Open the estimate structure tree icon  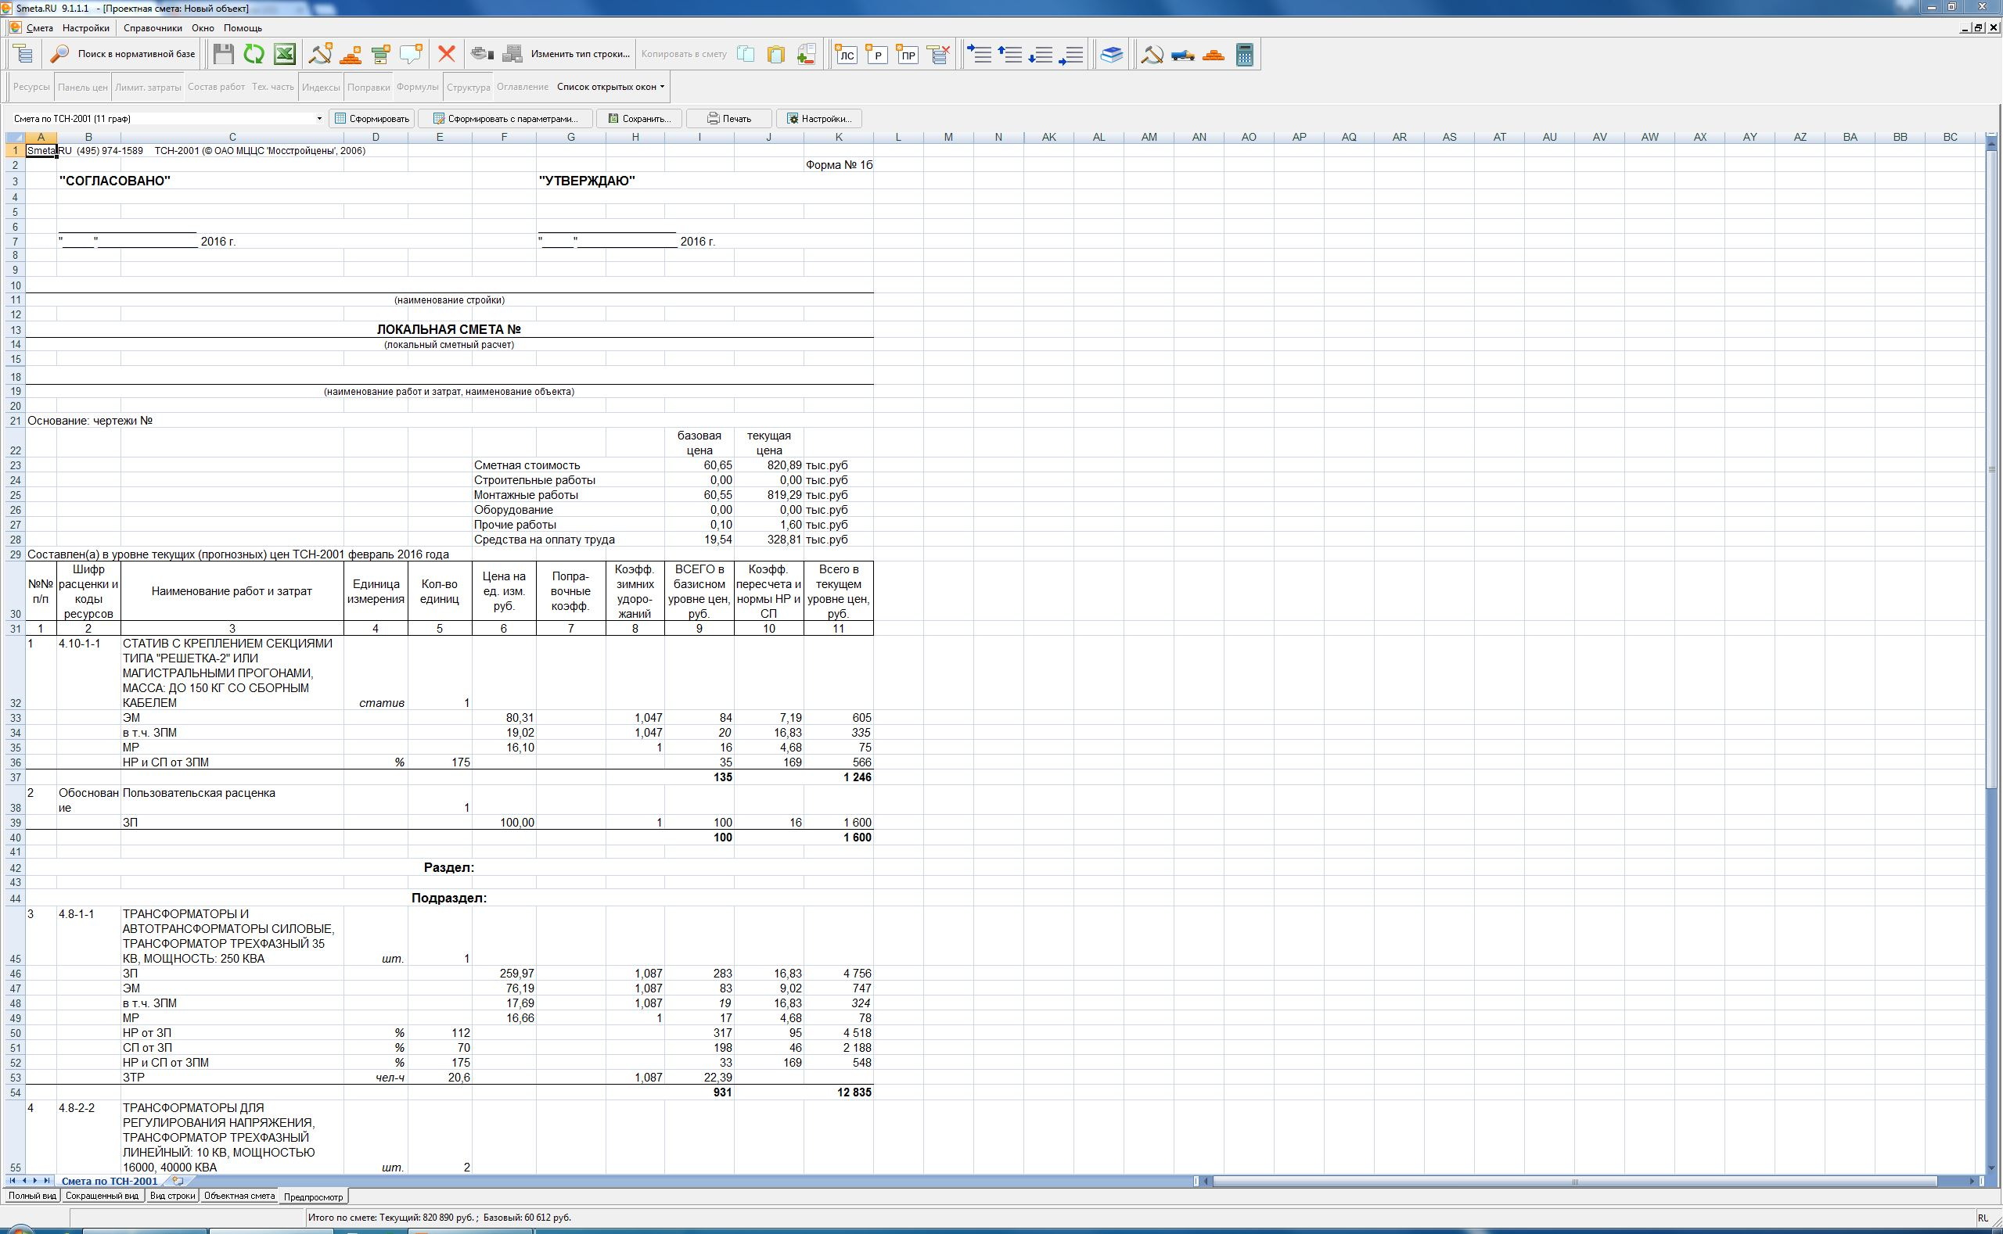click(23, 54)
